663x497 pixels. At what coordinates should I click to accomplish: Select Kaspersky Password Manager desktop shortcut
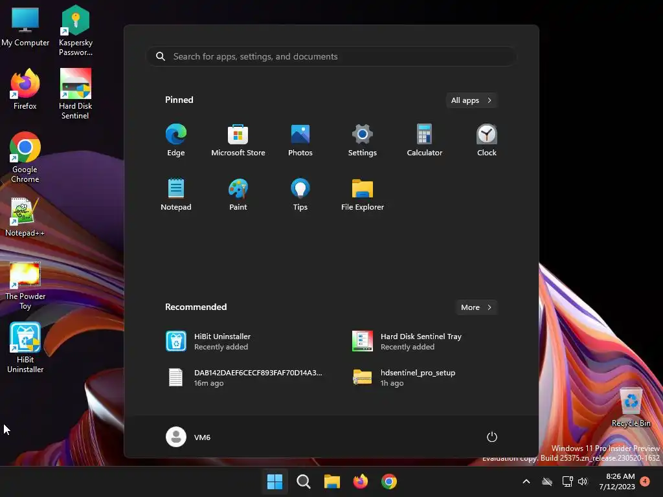[x=76, y=30]
